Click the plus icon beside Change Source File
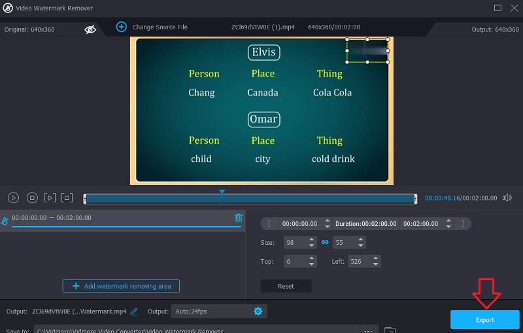523x333 pixels. (121, 27)
